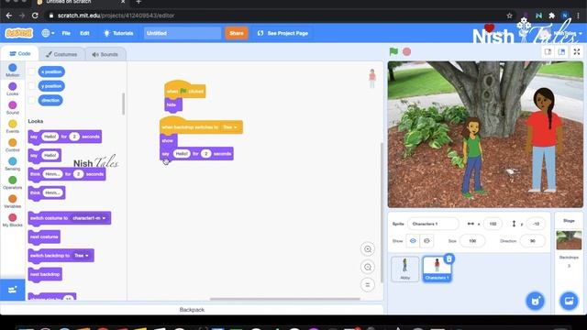Screen dimensions: 587x330
Task: Click the Scratch logo
Action: [19, 33]
